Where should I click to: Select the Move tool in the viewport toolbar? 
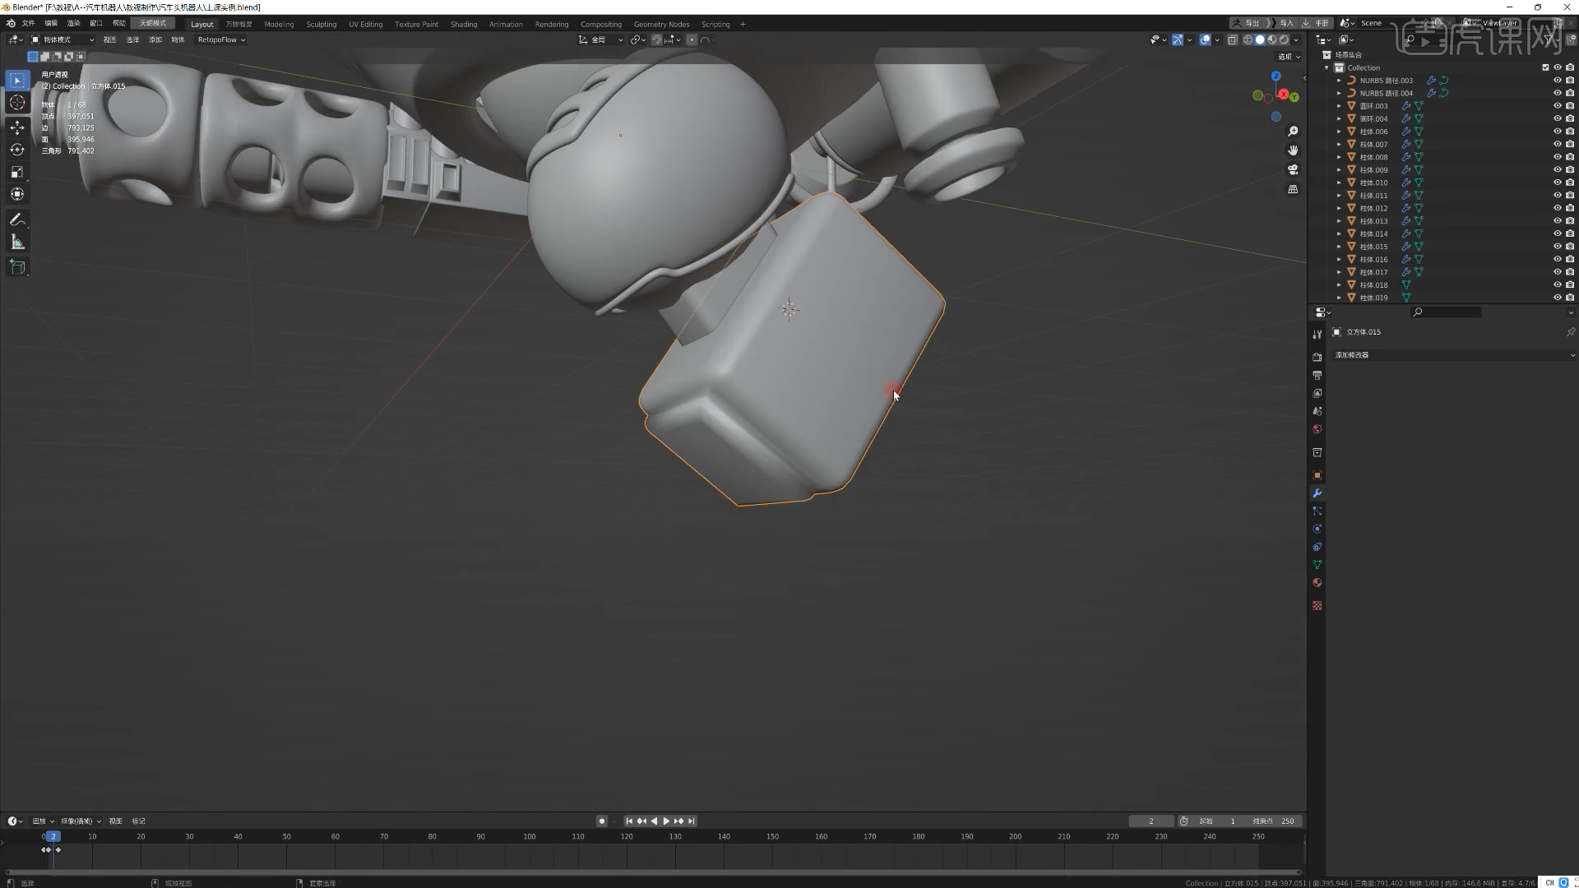(17, 127)
